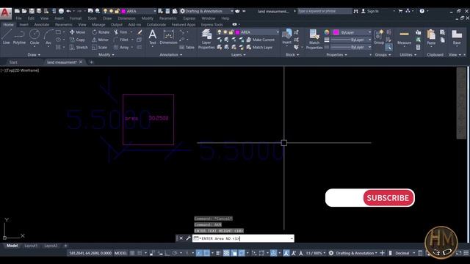Click the Subscribe button
Screen dimensions: 470x264
coord(388,198)
